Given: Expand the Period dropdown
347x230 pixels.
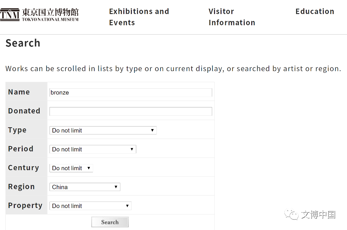Looking at the screenshot, I should pos(93,149).
